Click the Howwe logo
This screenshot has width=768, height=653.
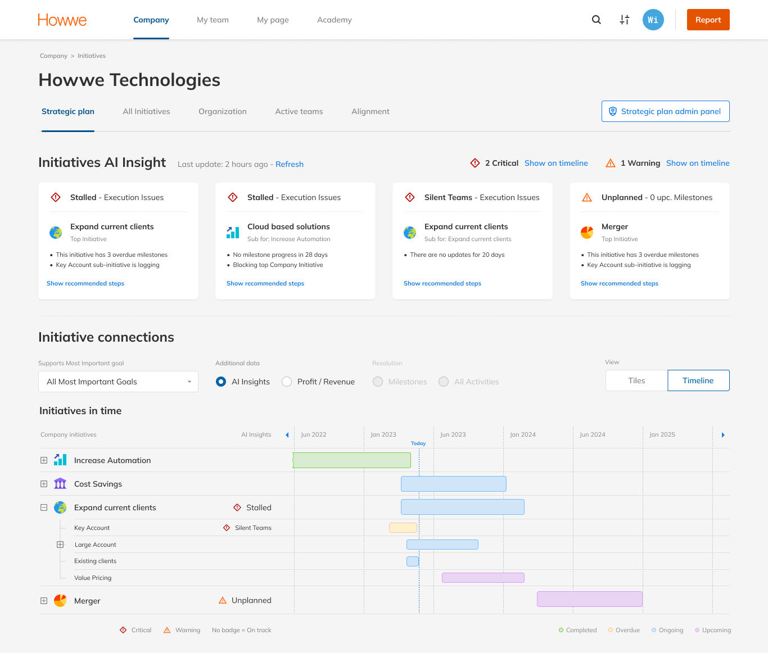(62, 20)
